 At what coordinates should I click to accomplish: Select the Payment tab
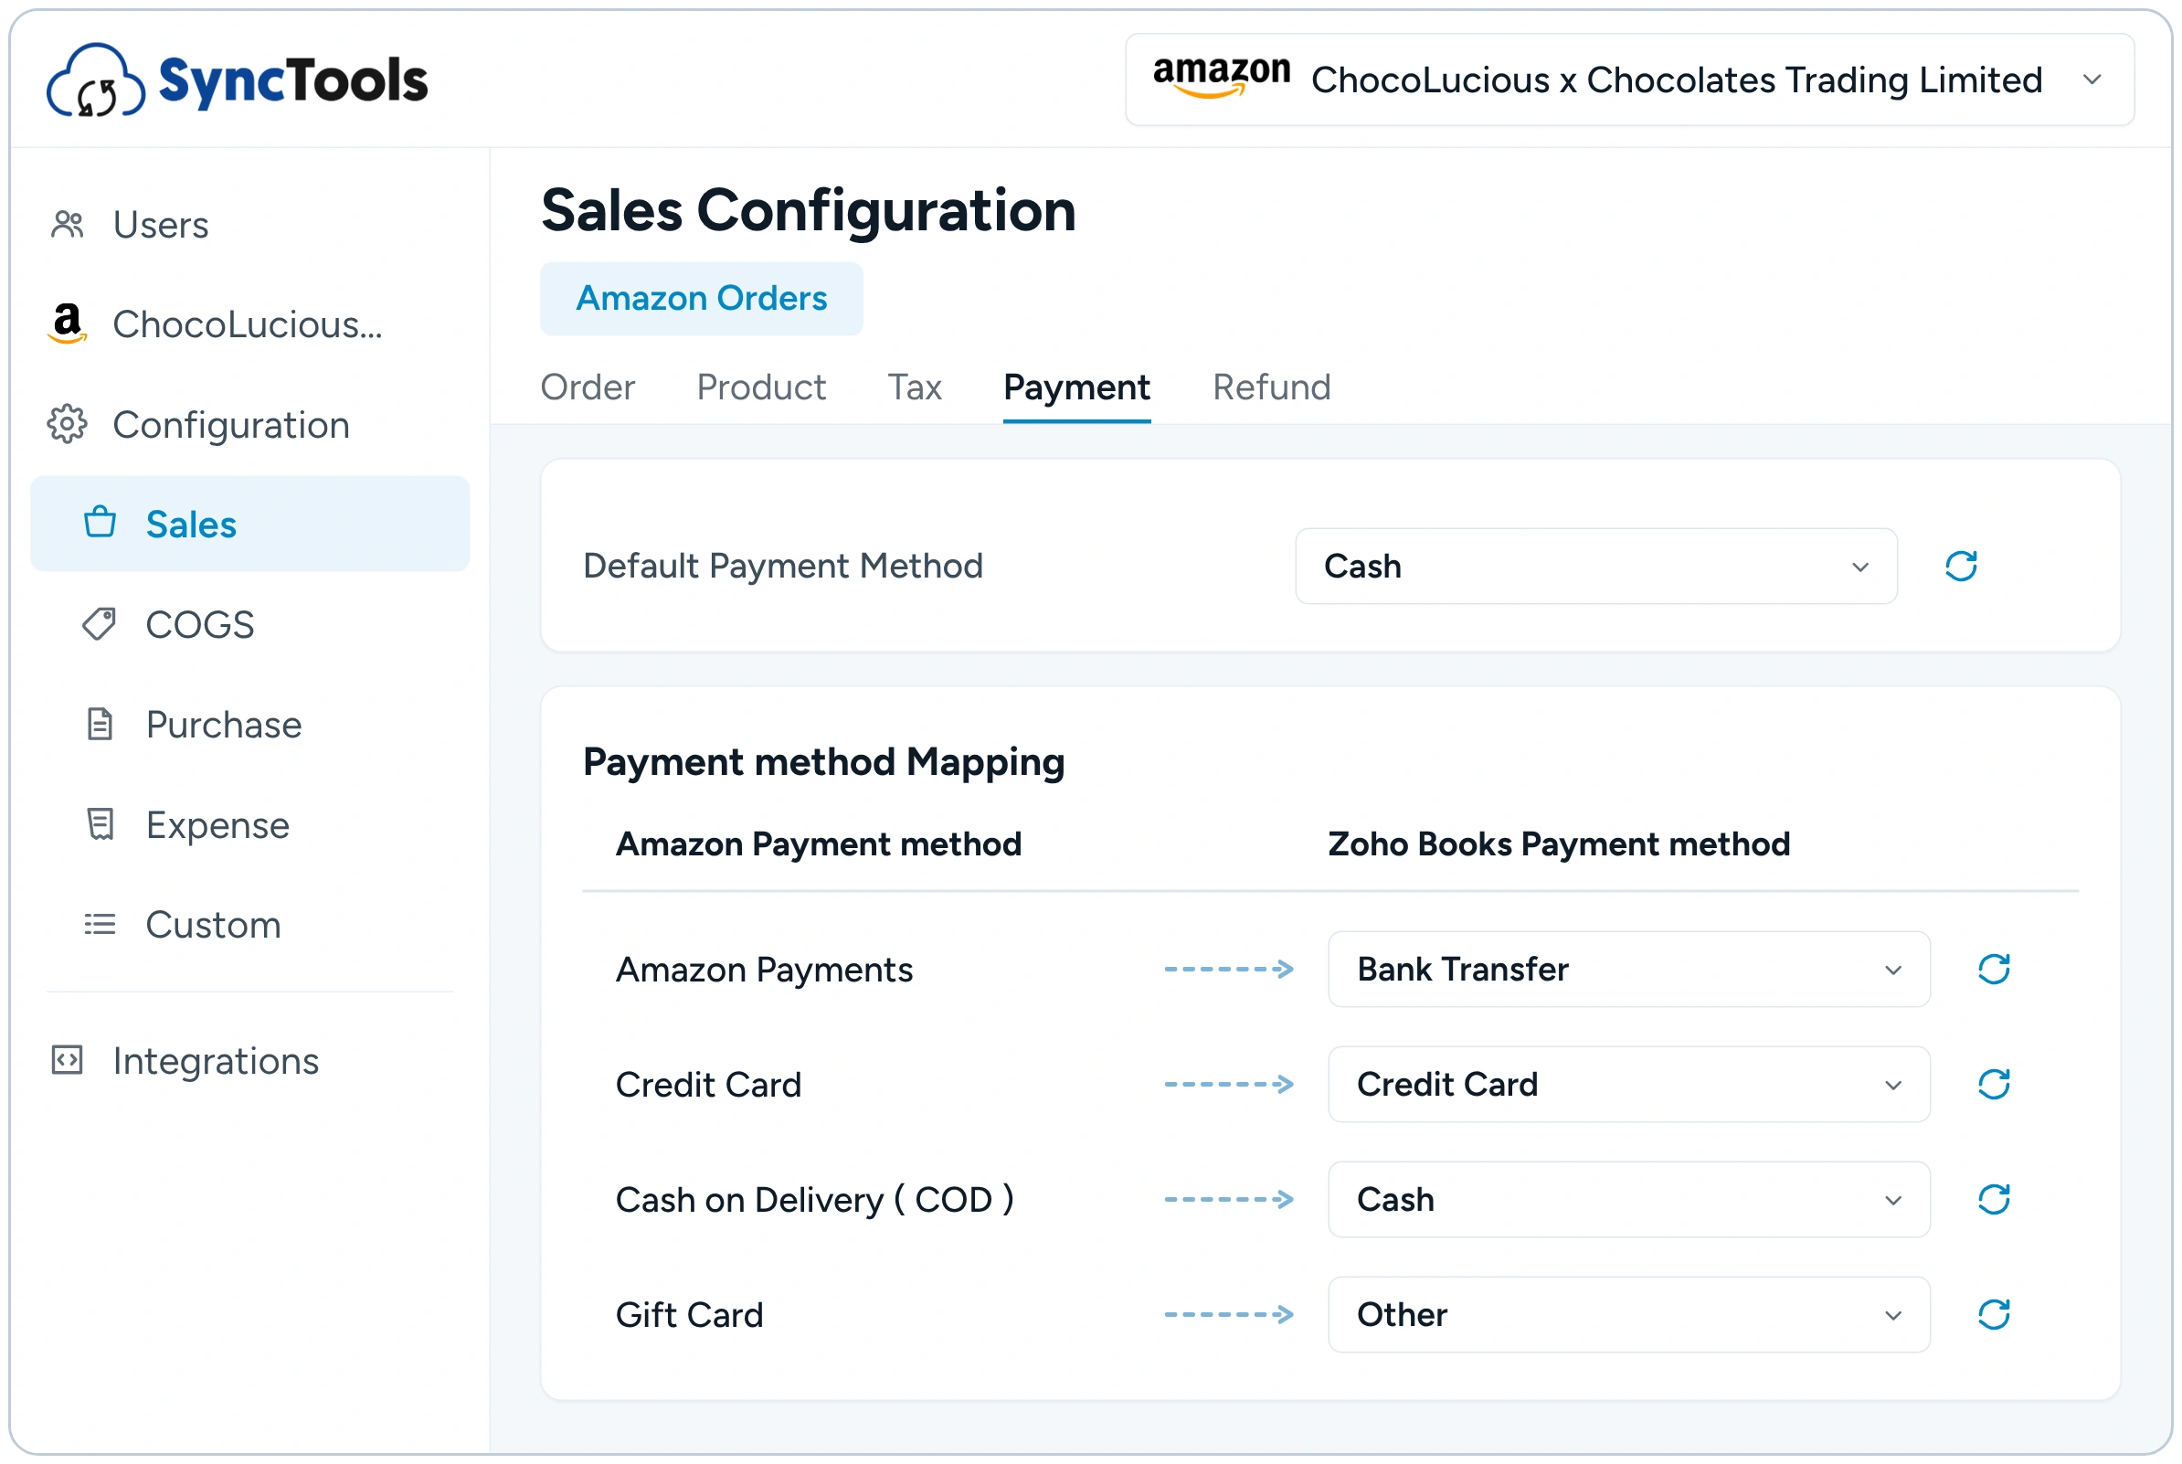(1077, 387)
